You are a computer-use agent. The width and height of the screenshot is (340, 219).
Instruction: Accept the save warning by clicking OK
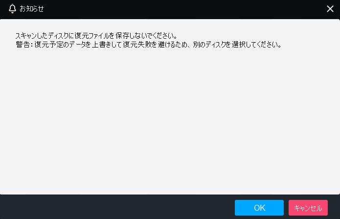coord(259,208)
